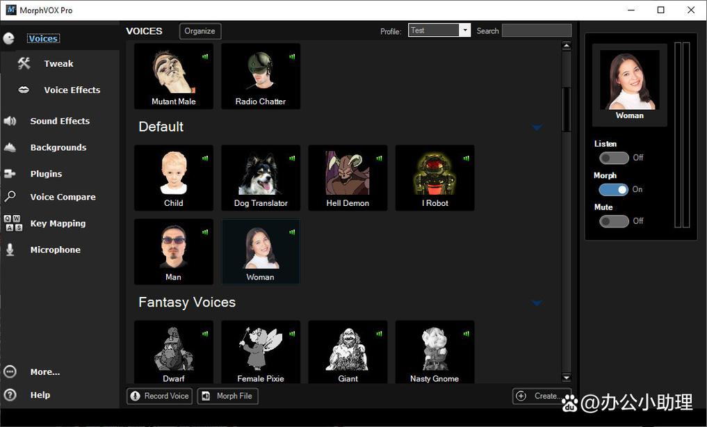Click into the Search field
Image resolution: width=707 pixels, height=427 pixels.
tap(537, 31)
